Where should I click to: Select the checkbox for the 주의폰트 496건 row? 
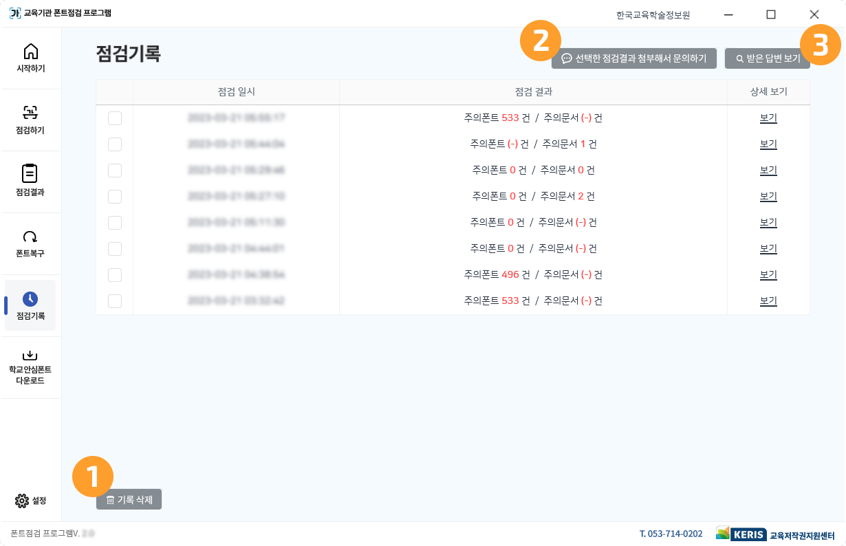pos(114,274)
